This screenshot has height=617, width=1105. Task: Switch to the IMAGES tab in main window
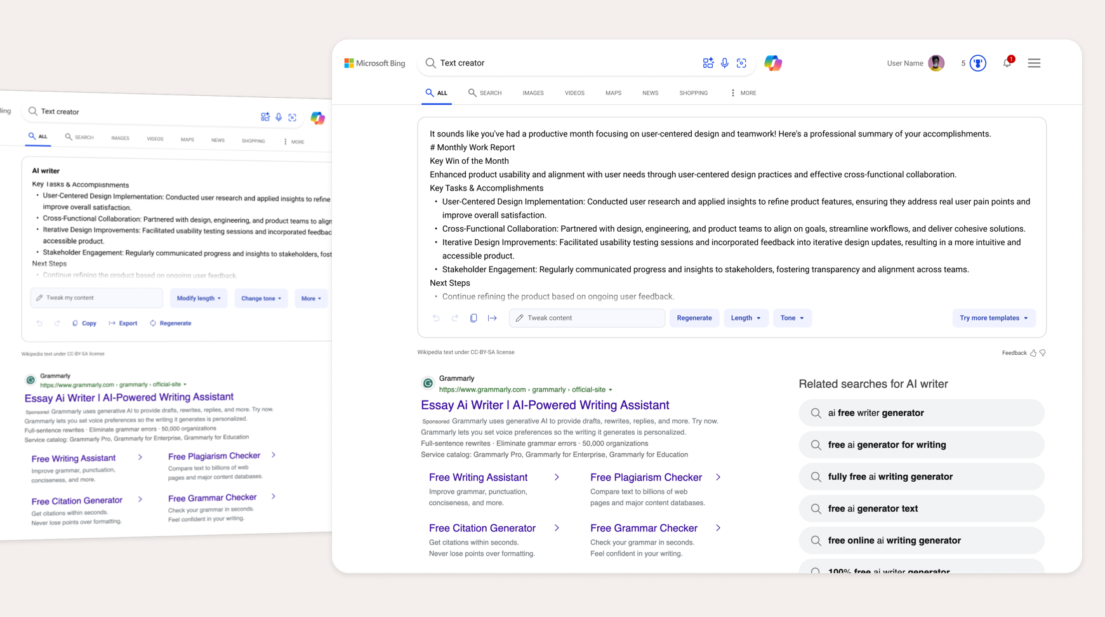coord(533,93)
